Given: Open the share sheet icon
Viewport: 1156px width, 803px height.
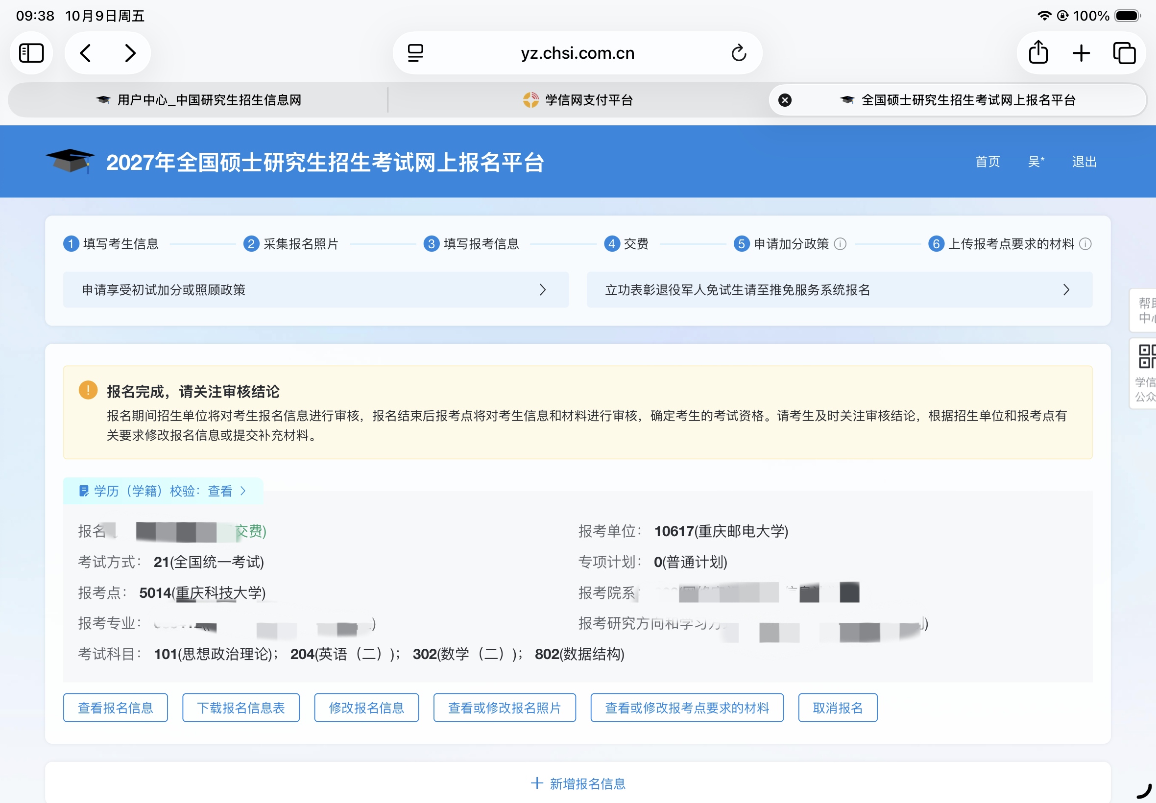Looking at the screenshot, I should pos(1038,52).
